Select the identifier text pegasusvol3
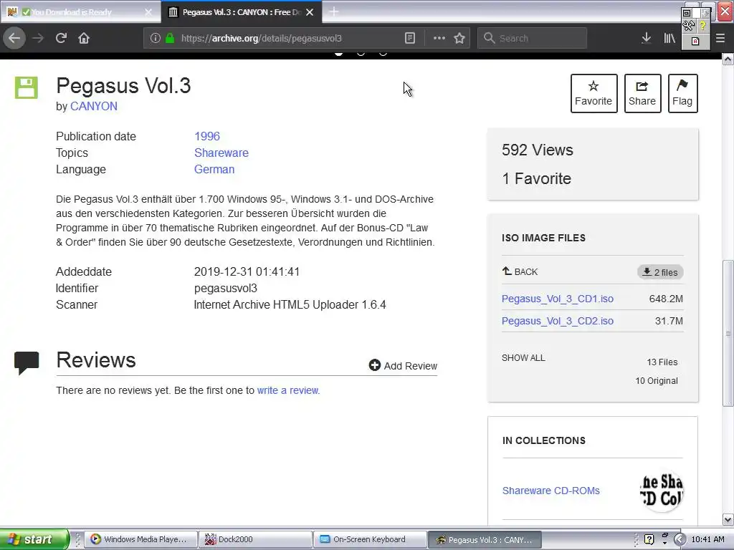Viewport: 734px width, 550px height. pos(226,288)
